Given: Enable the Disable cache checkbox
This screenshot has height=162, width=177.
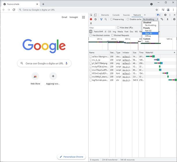Looking at the screenshot, I should point(128,19).
